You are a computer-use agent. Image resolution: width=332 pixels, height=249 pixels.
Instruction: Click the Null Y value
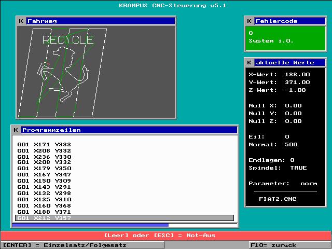pos(293,114)
